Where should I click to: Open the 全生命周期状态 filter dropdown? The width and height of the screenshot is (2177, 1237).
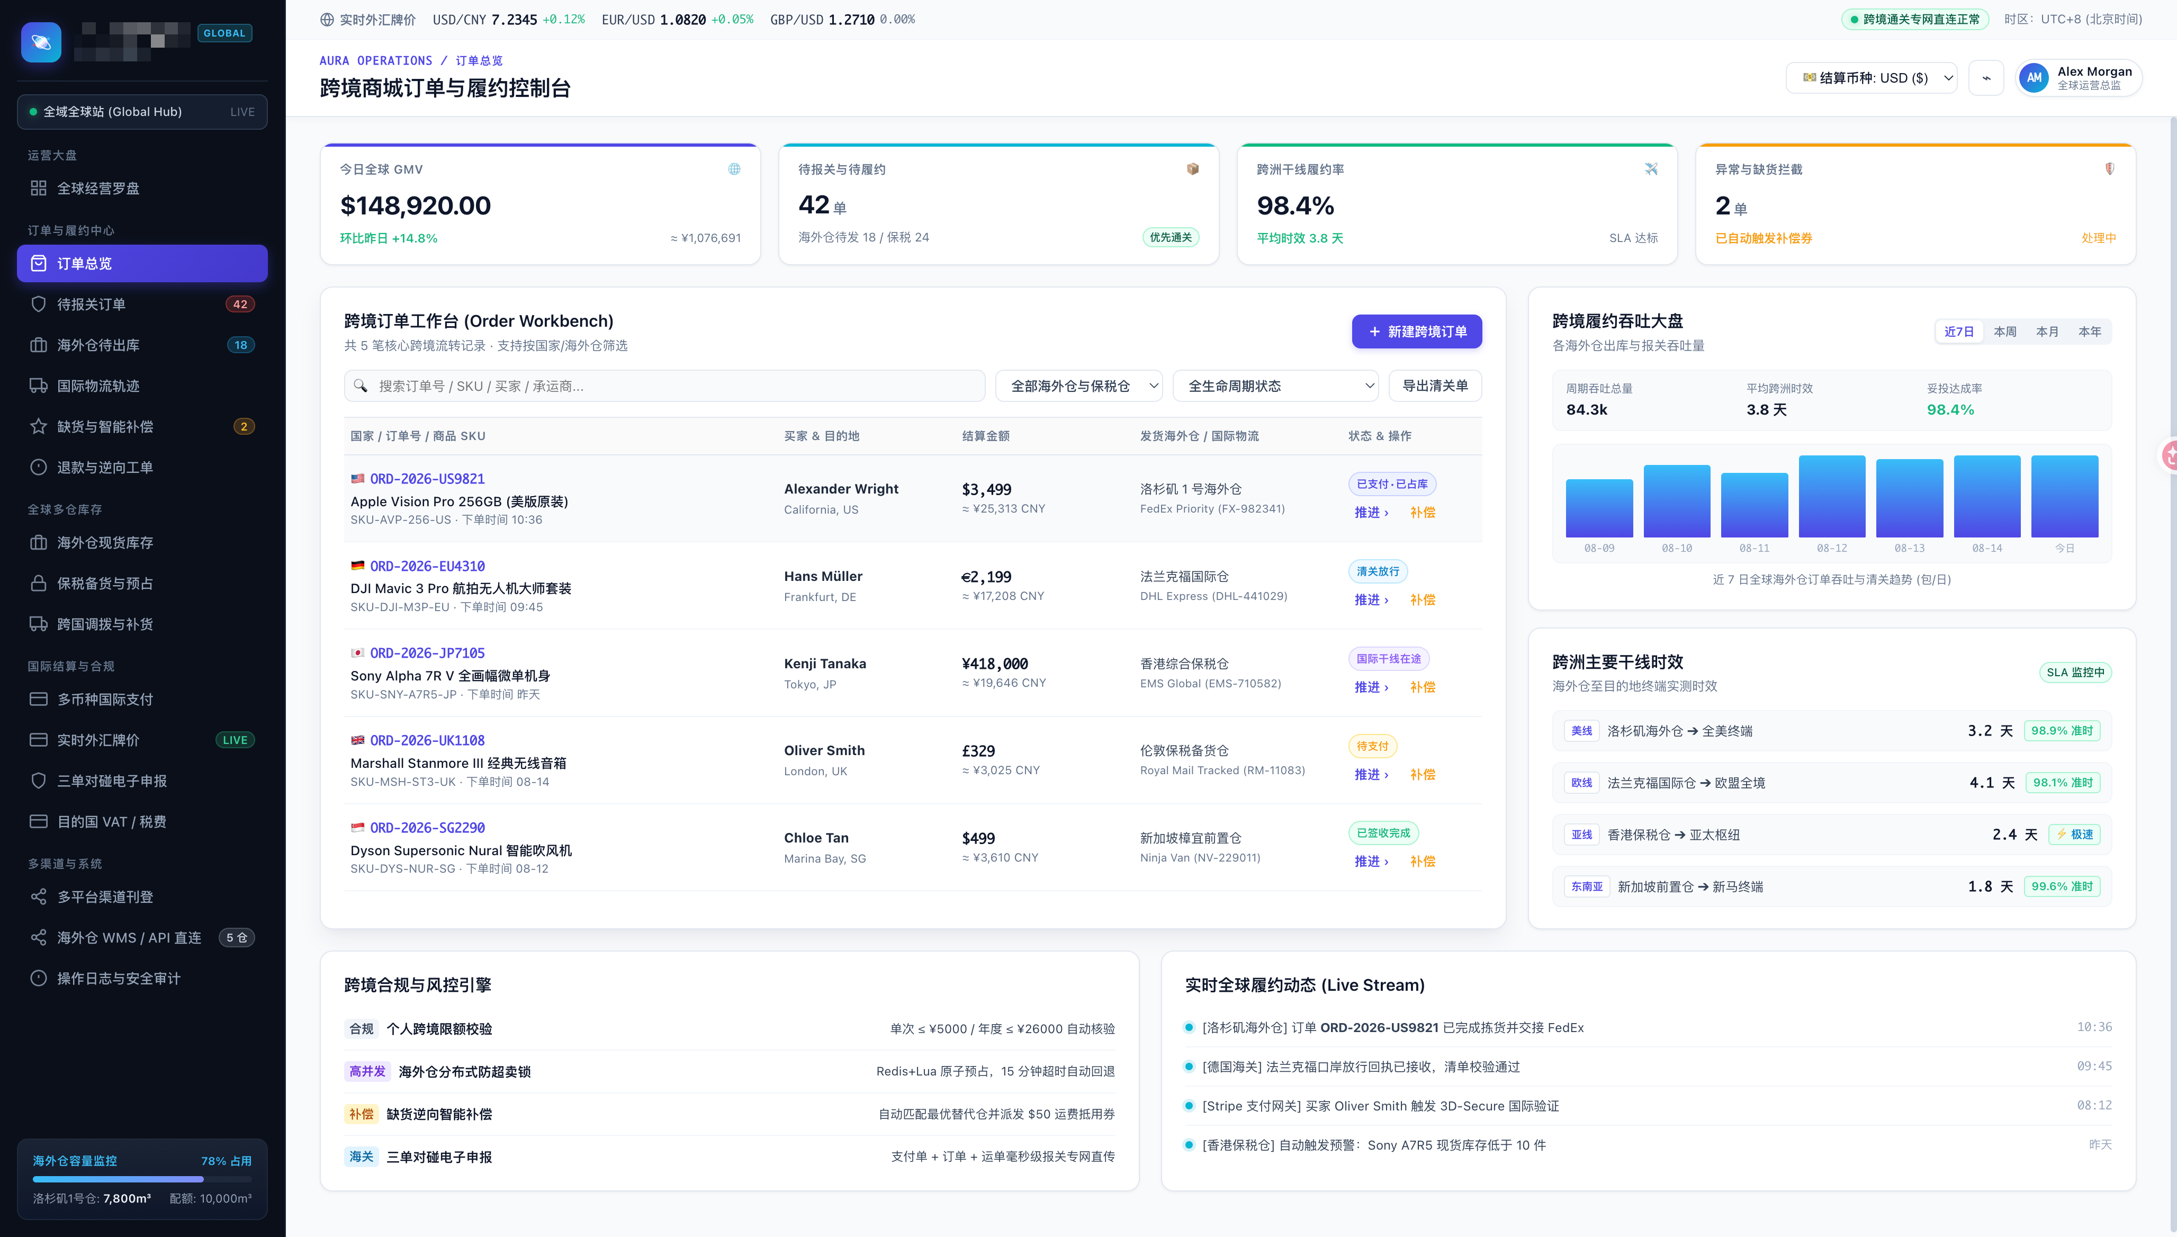coord(1275,386)
